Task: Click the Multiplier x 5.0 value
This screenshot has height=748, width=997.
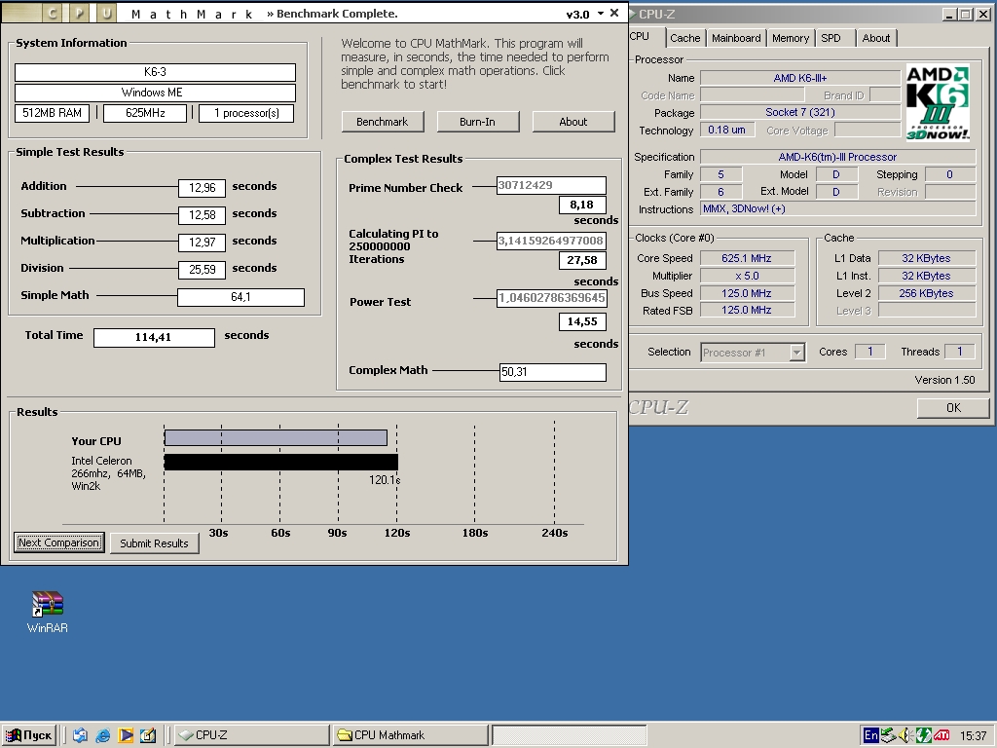Action: 747,276
